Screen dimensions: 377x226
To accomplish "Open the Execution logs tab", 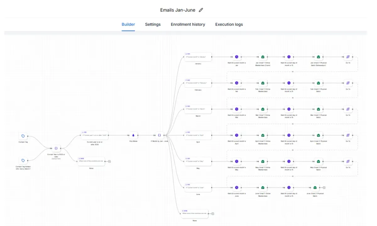I will [229, 24].
